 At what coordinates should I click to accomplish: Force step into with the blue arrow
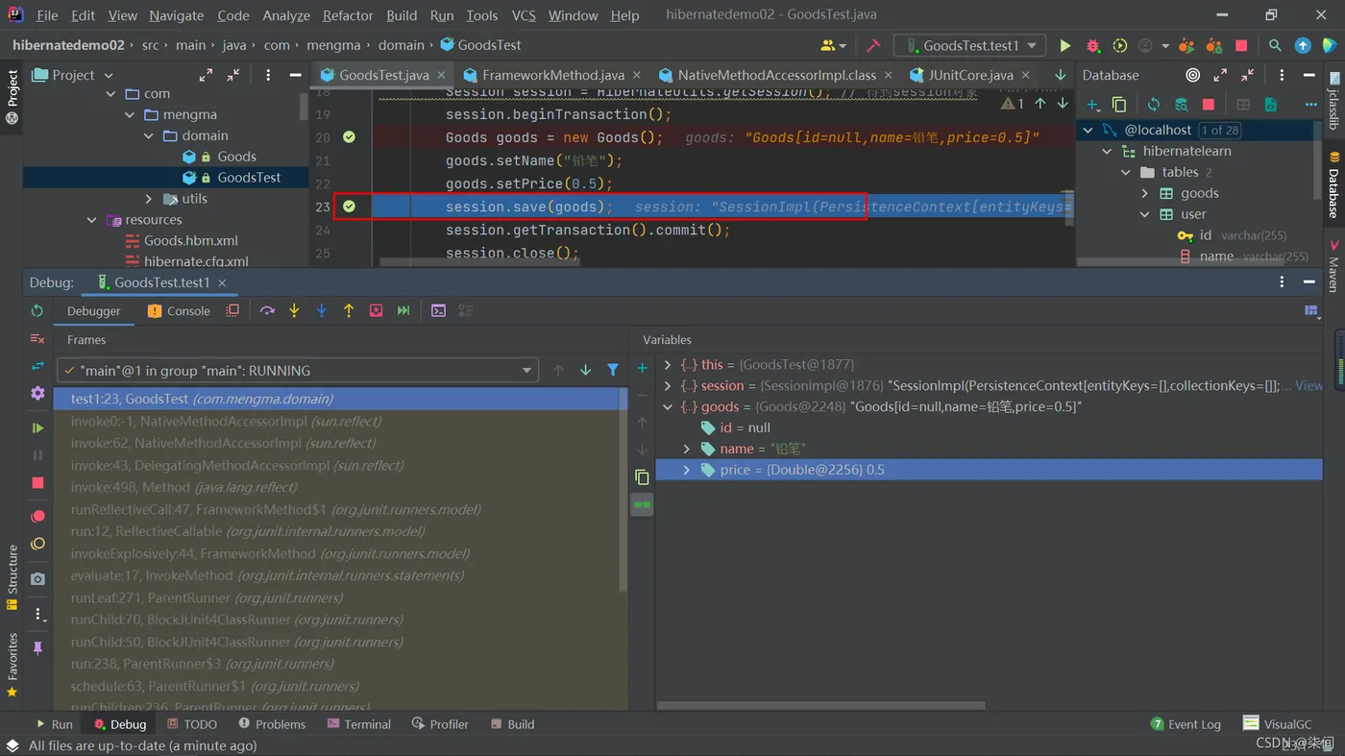point(322,311)
